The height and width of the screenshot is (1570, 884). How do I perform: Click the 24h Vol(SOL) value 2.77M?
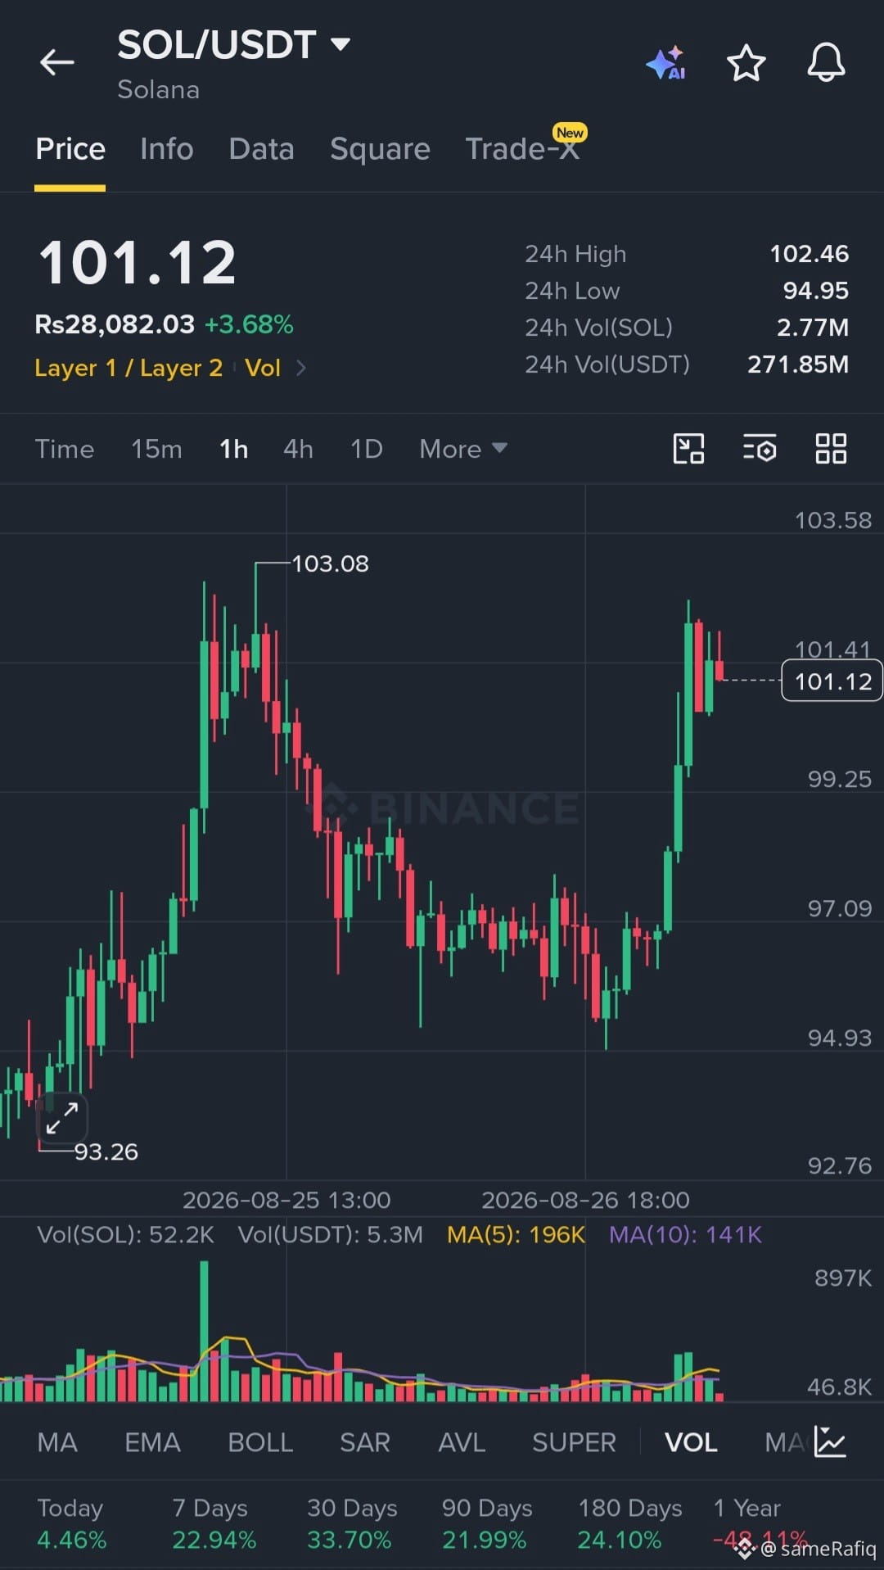pos(813,328)
